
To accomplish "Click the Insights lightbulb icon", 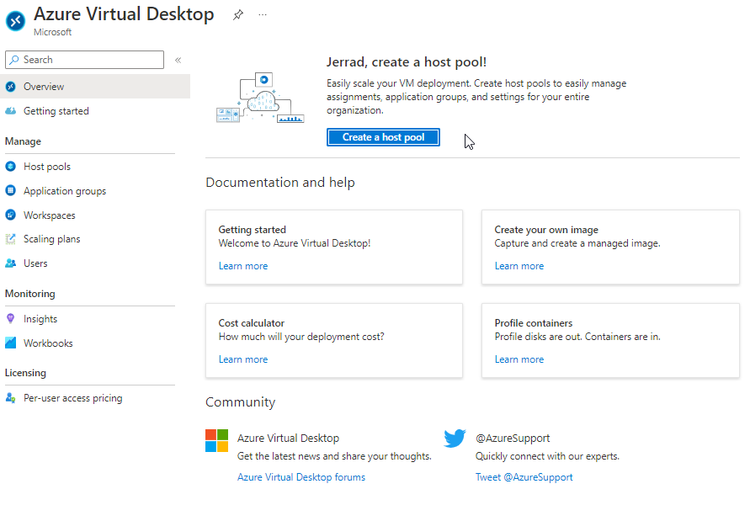I will tap(11, 319).
